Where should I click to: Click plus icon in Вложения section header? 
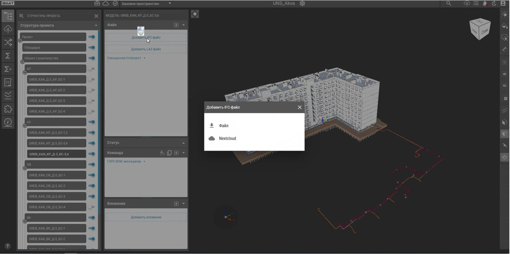click(176, 204)
